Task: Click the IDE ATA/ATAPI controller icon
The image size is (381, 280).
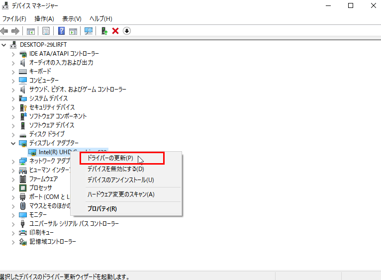Action: tap(23, 54)
